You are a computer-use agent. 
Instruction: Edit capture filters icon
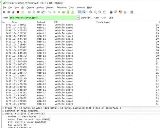point(111,12)
